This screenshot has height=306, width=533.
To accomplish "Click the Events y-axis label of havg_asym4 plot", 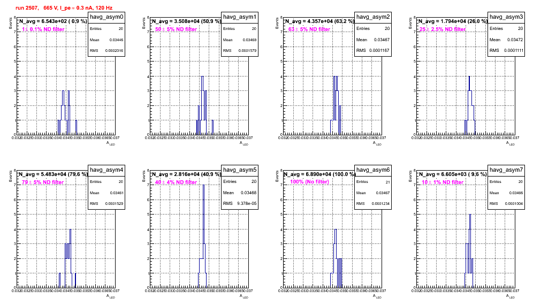I will coord(11,176).
